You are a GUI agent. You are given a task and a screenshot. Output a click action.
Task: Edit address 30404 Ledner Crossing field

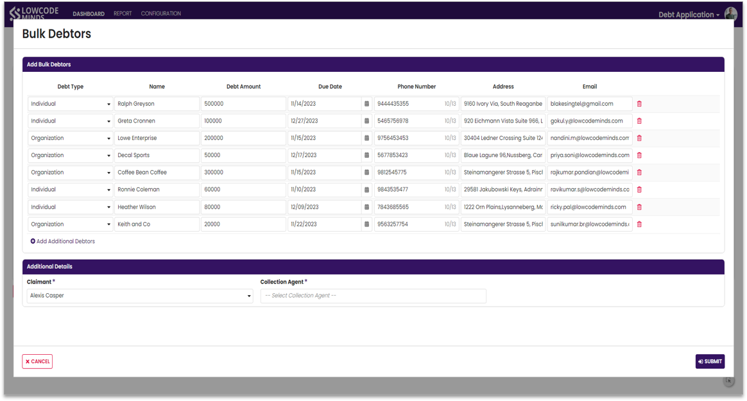[x=503, y=138]
